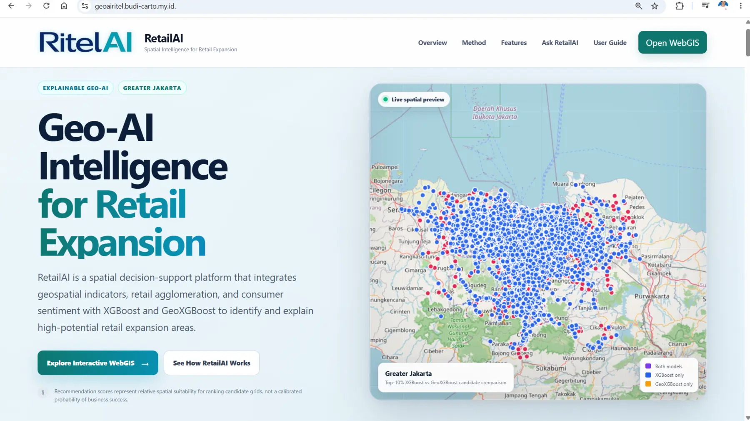The width and height of the screenshot is (750, 421).
Task: Click the 'Geo-AI Intelligence' headline
Action: (132, 147)
